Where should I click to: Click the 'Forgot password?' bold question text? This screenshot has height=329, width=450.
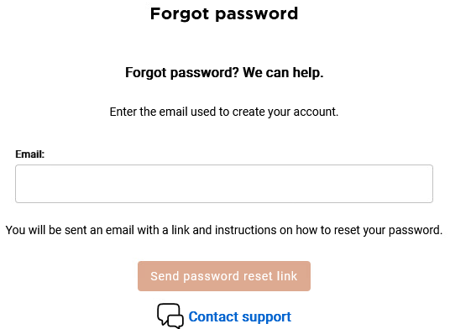point(182,73)
